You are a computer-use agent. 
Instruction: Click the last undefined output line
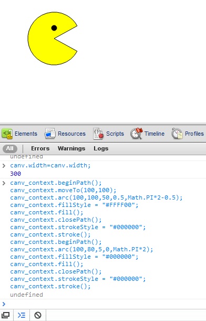(26, 295)
